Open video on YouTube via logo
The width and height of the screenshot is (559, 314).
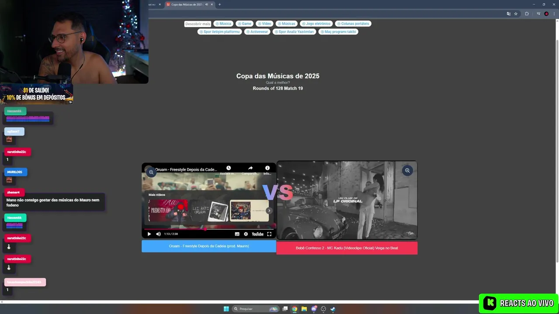point(258,234)
